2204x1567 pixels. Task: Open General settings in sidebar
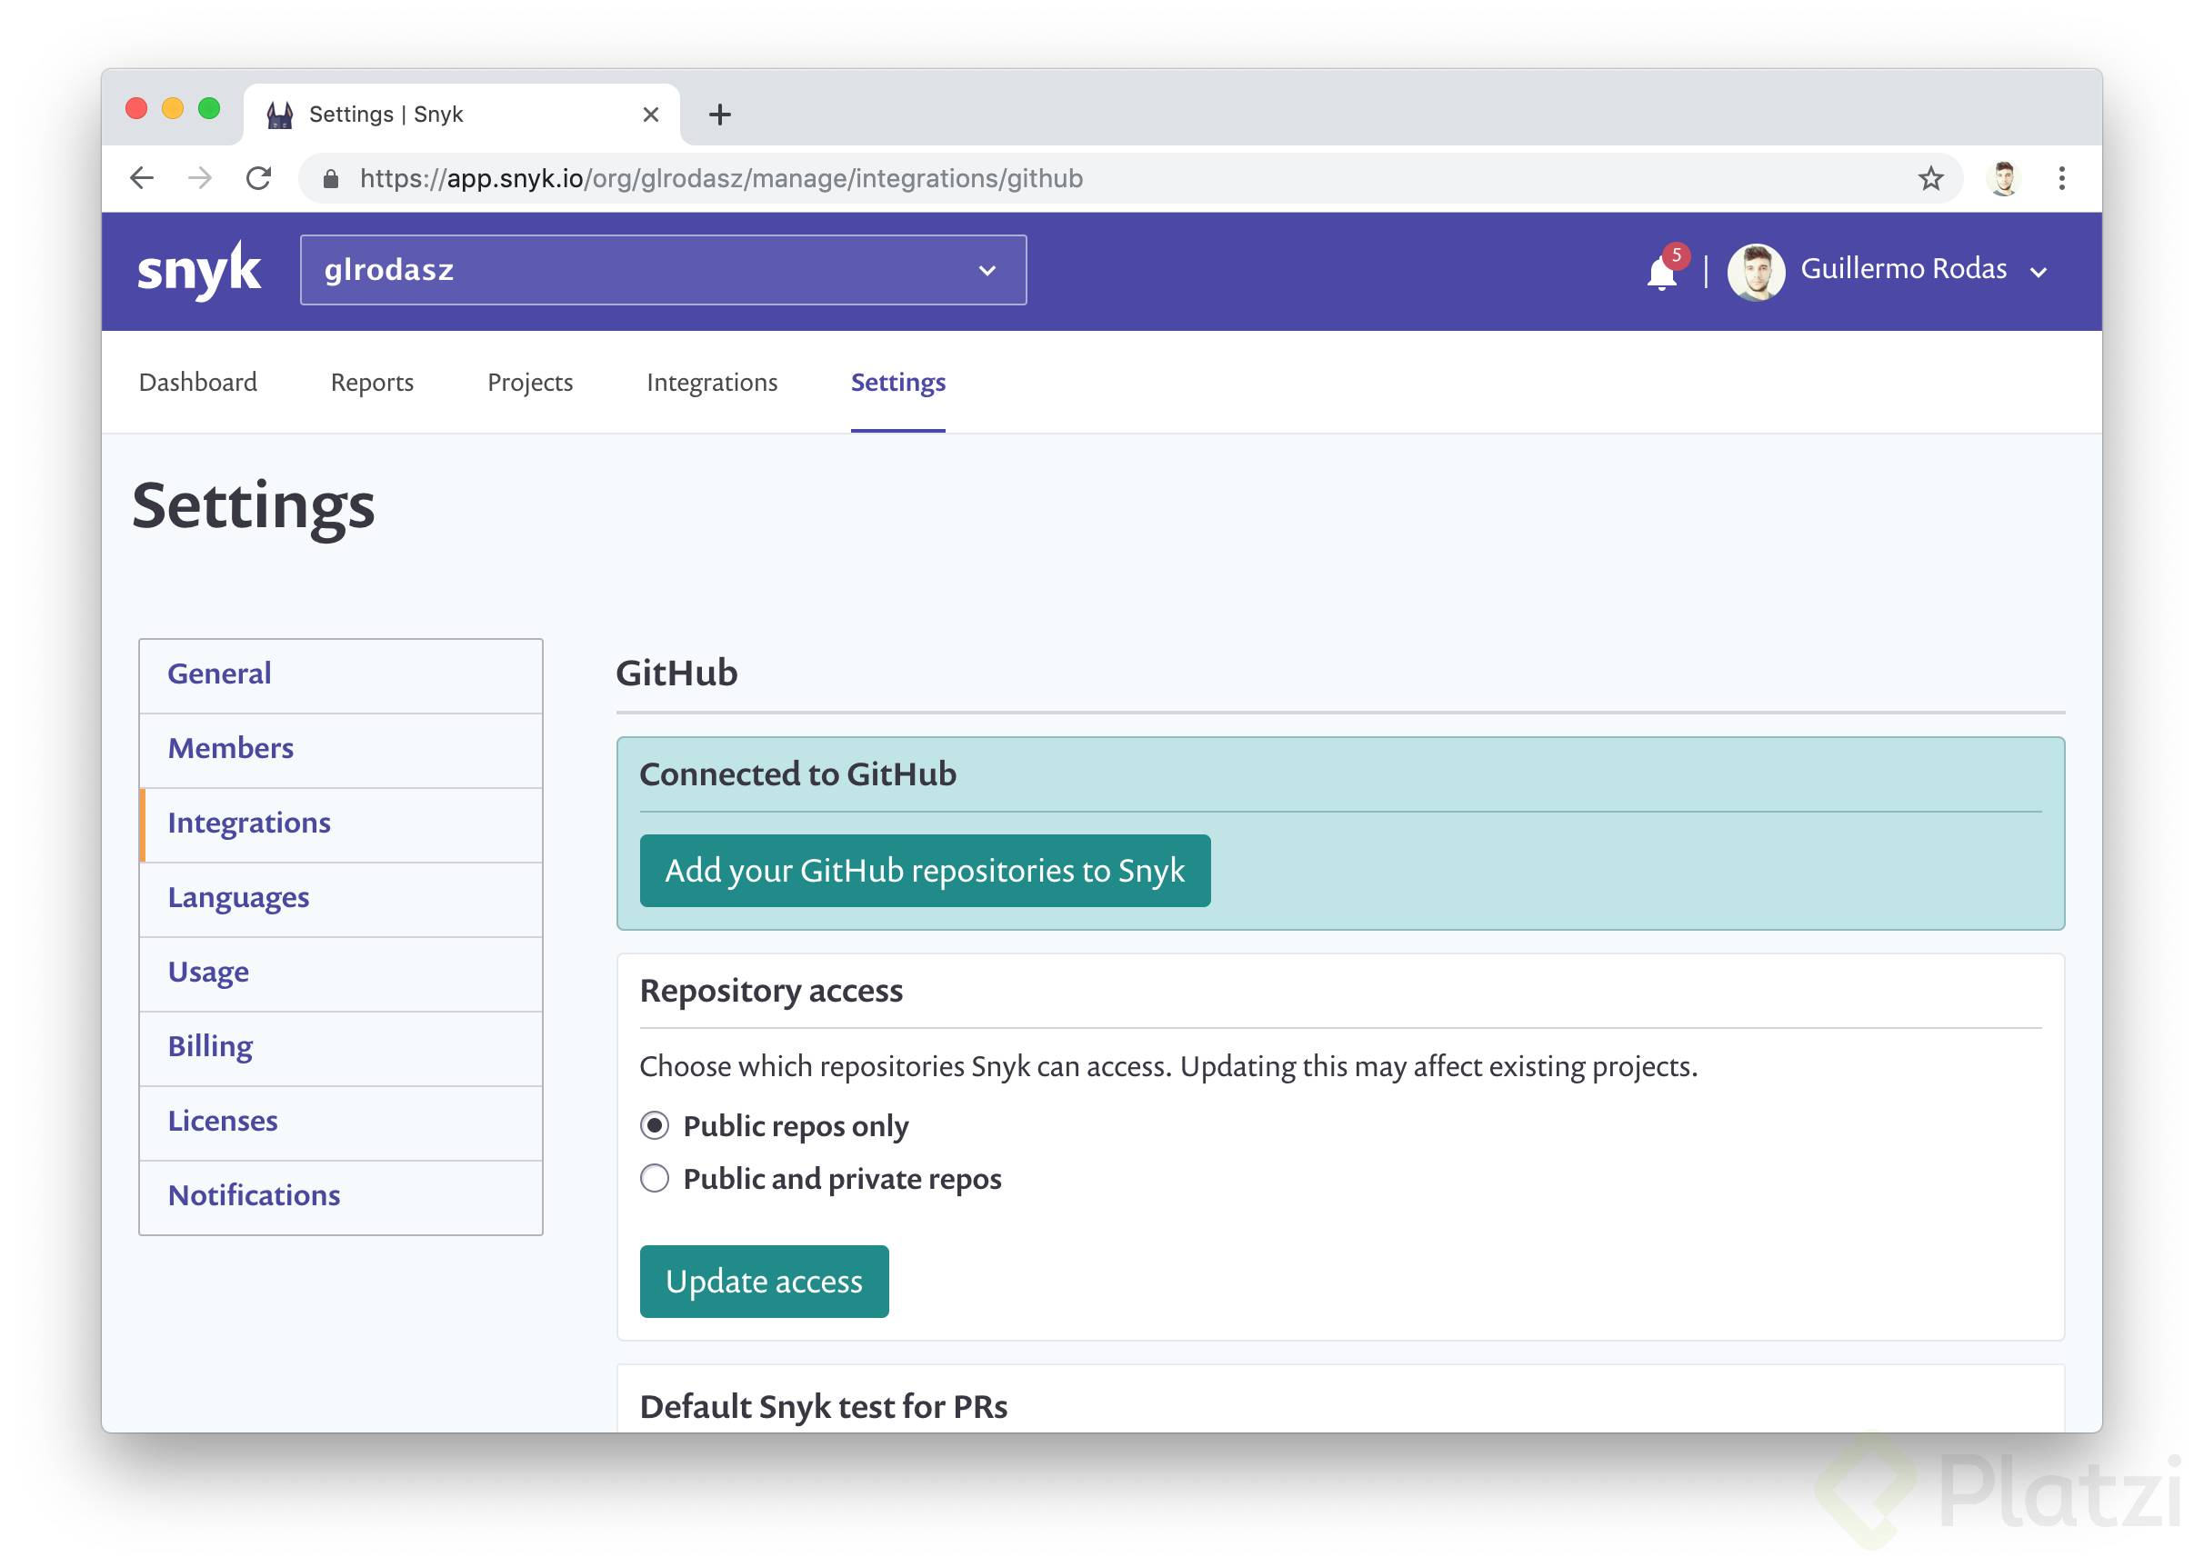[341, 674]
